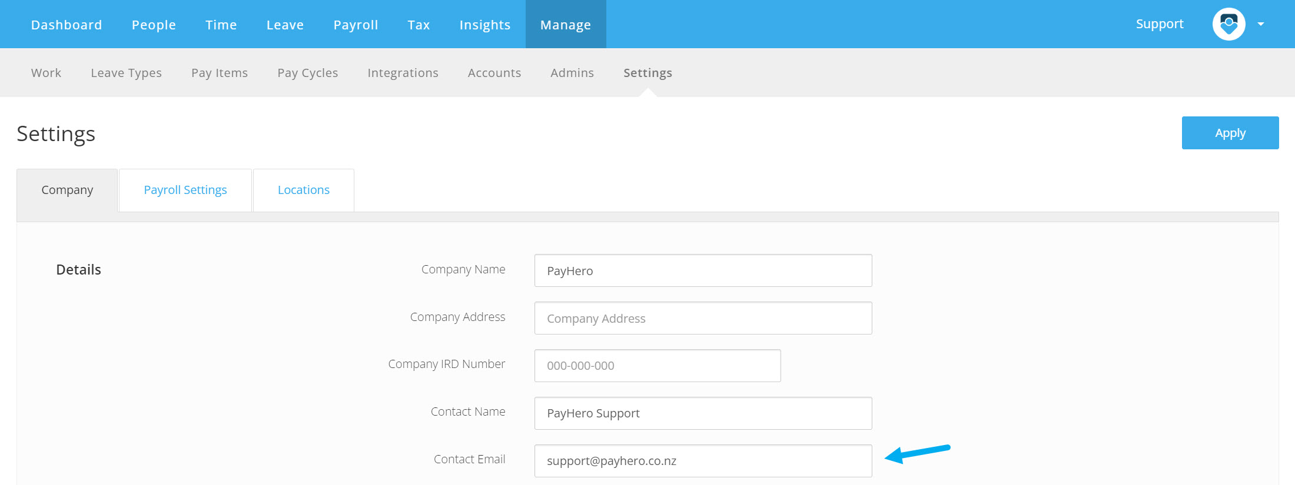
Task: Open the Admins submenu
Action: tap(572, 73)
